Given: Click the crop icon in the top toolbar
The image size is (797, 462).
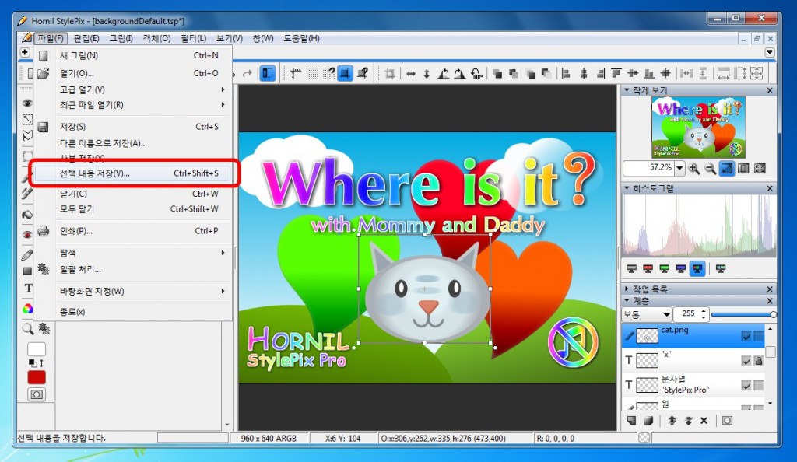Looking at the screenshot, I should (390, 74).
